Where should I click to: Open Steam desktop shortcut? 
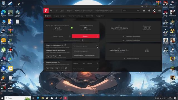click(x=11, y=4)
